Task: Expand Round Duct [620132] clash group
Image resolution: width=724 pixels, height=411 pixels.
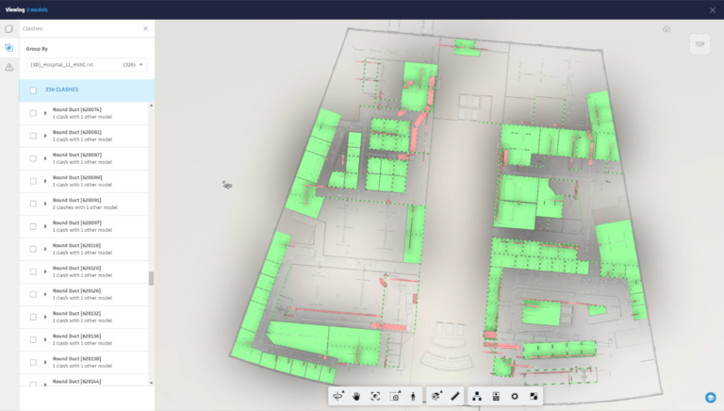Action: tap(45, 317)
